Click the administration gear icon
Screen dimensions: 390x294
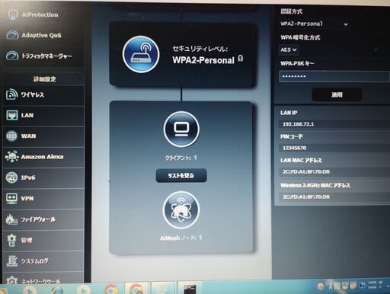pyautogui.click(x=11, y=240)
